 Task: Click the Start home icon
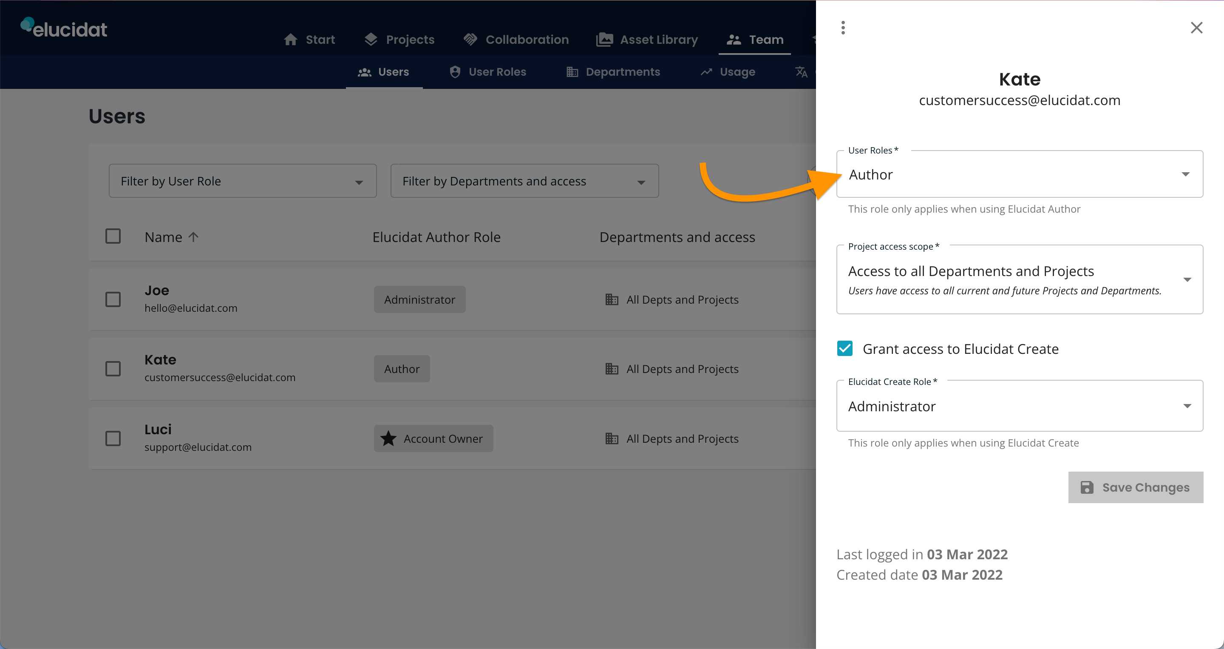point(291,40)
